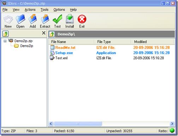Select DemoZip.zip in the tree
This screenshot has width=178, height=136.
[23, 41]
